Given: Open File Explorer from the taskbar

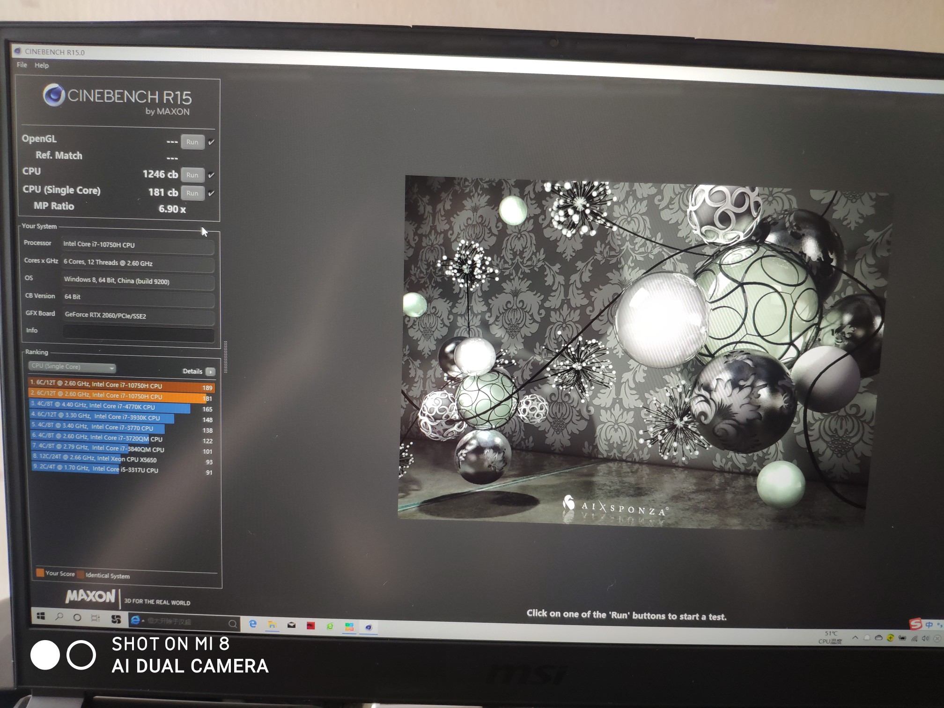Looking at the screenshot, I should 272,625.
